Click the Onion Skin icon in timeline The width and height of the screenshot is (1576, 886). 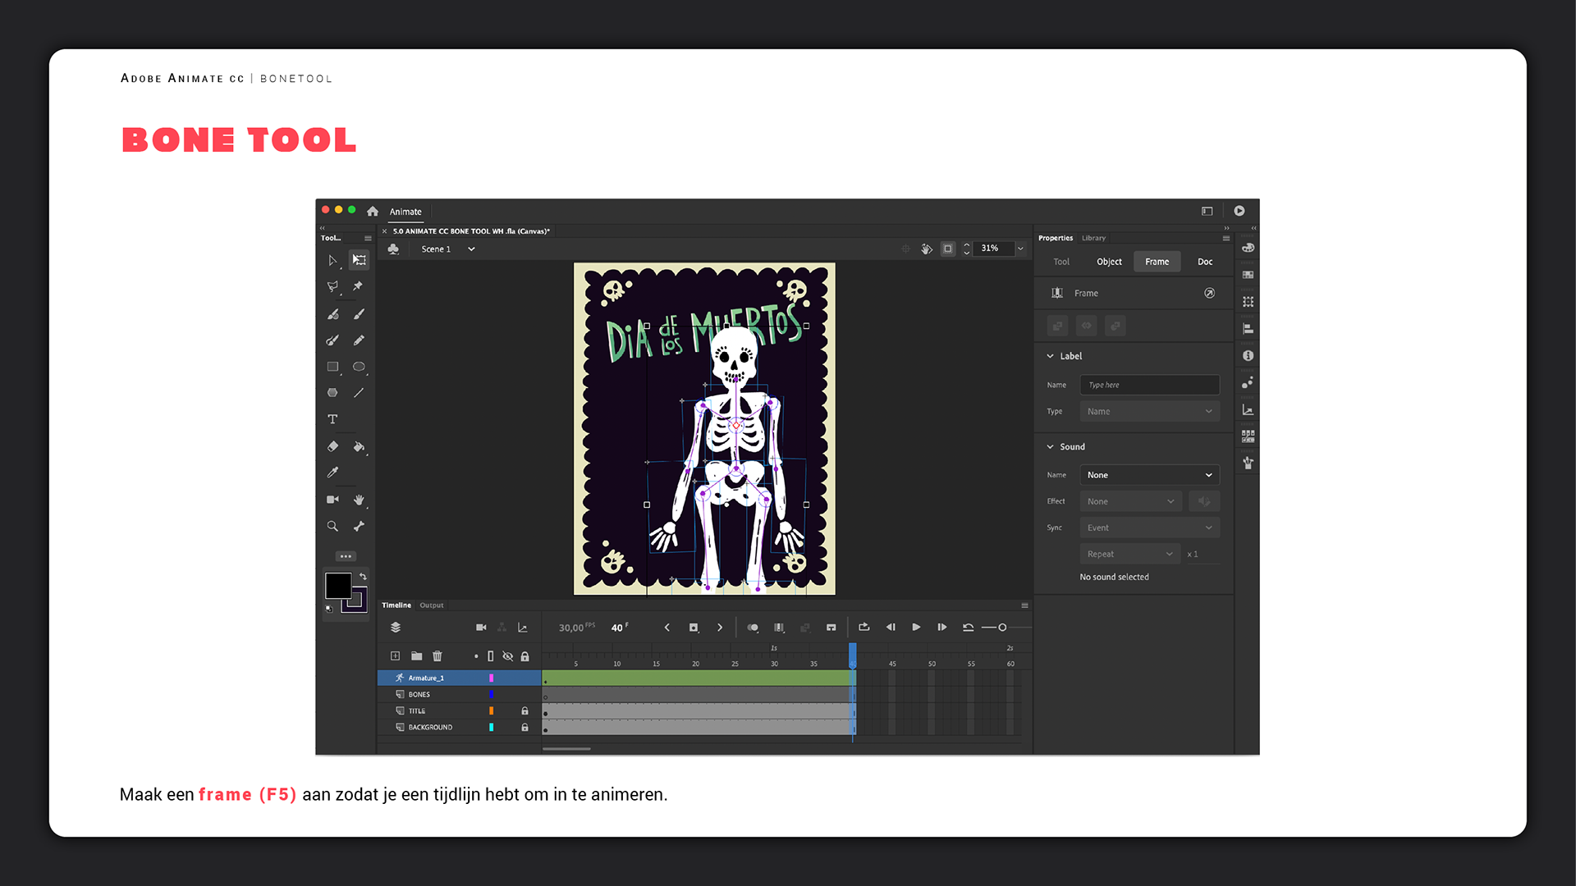coord(753,628)
